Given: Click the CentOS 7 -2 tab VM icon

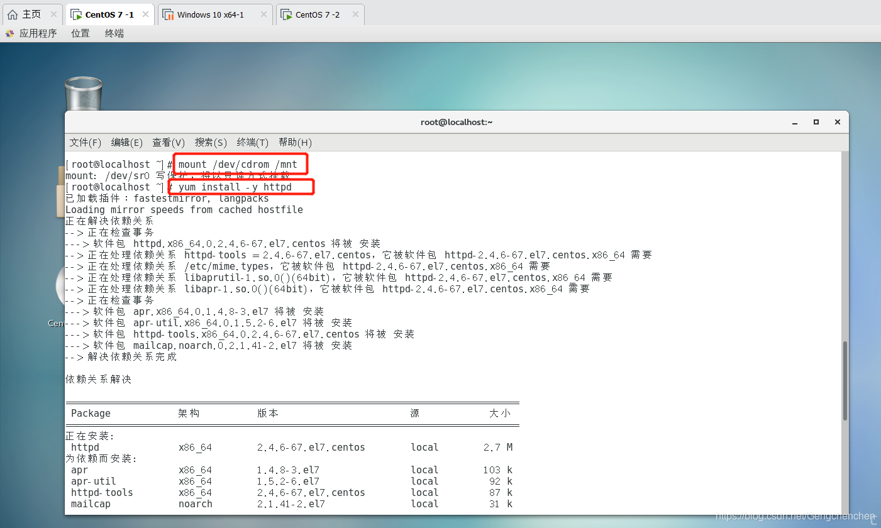Looking at the screenshot, I should (287, 14).
